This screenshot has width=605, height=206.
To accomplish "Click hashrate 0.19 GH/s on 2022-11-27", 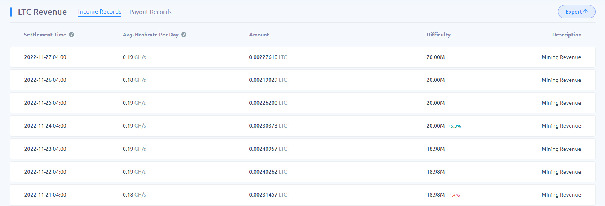I will coord(134,57).
